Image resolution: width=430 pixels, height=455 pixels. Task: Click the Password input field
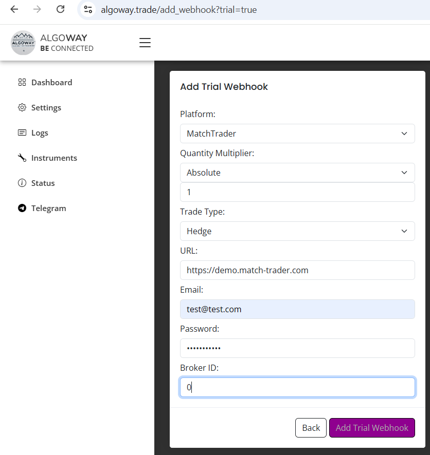coord(297,348)
